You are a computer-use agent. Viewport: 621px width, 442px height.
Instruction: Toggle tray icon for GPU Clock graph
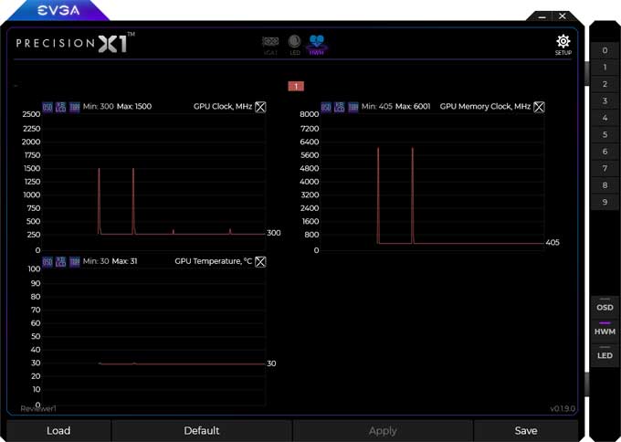tap(75, 107)
